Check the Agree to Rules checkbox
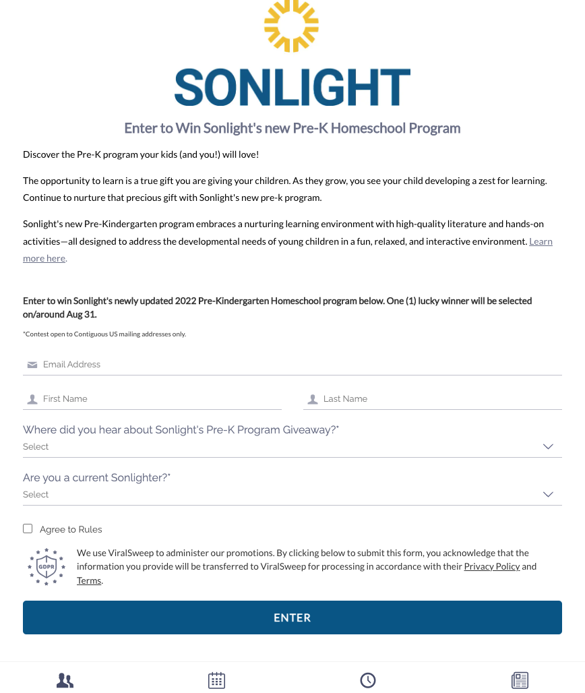Viewport: 585px width, 693px height. pyautogui.click(x=28, y=529)
